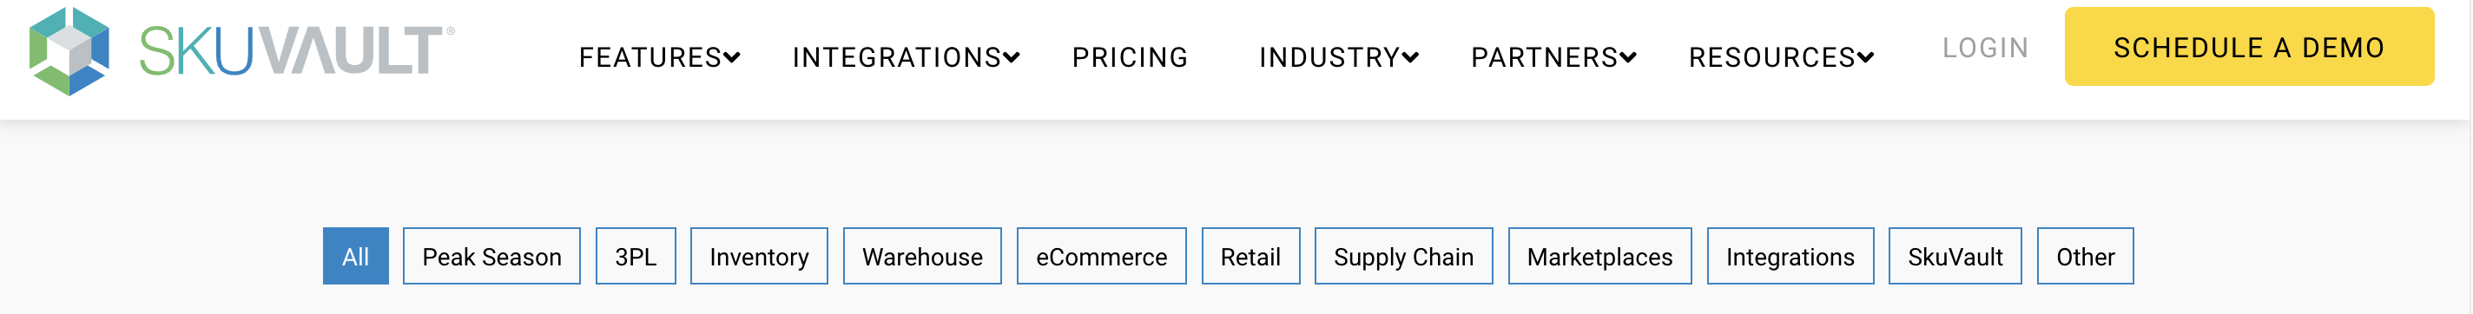
Task: Select the SkuVault category tag
Action: click(1955, 257)
